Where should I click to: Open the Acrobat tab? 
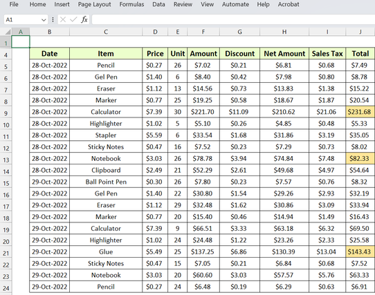click(289, 4)
